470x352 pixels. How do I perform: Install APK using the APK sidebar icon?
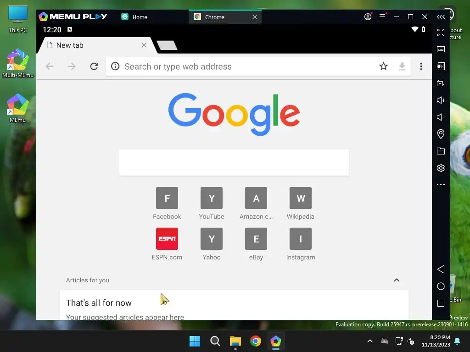point(441,66)
